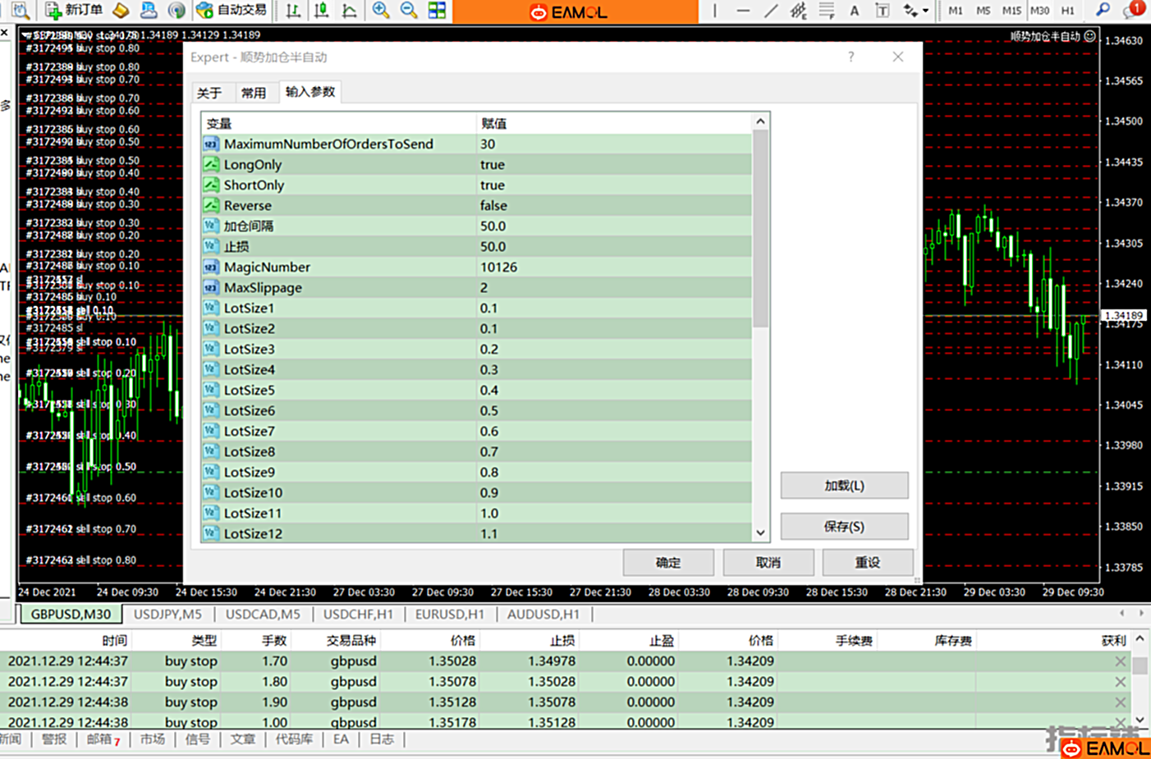The width and height of the screenshot is (1151, 759).
Task: Switch chart to bar chart view
Action: 293,11
